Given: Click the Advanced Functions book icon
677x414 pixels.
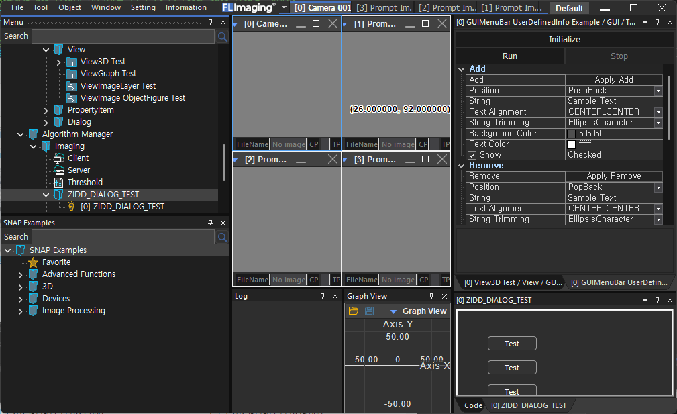Looking at the screenshot, I should click(34, 274).
